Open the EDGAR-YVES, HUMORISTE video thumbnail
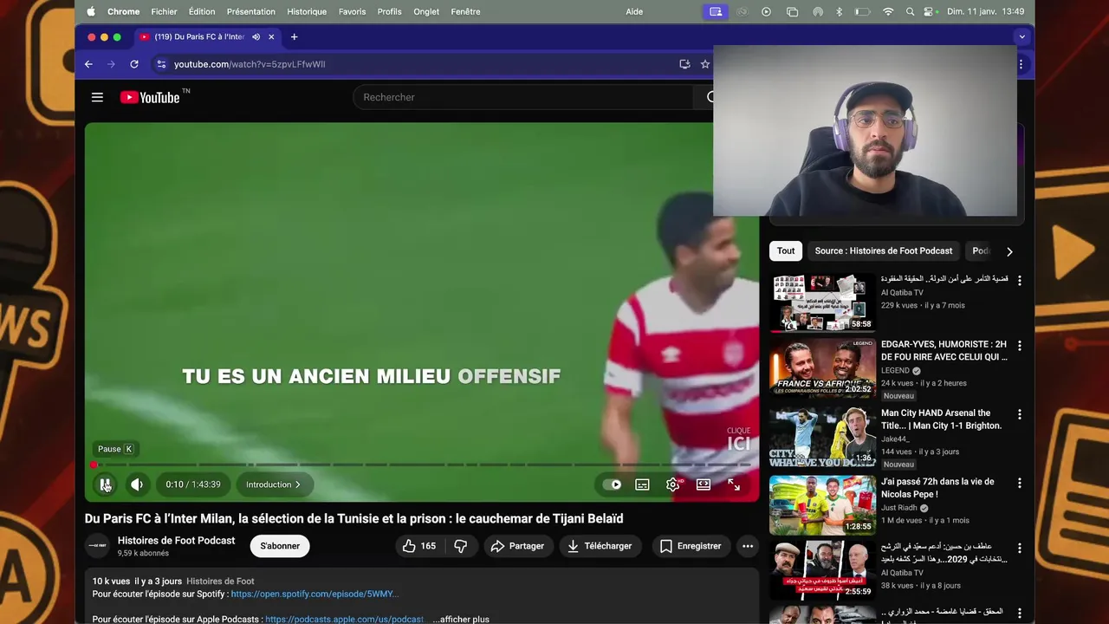Screen dimensions: 1109x624 [x=822, y=367]
